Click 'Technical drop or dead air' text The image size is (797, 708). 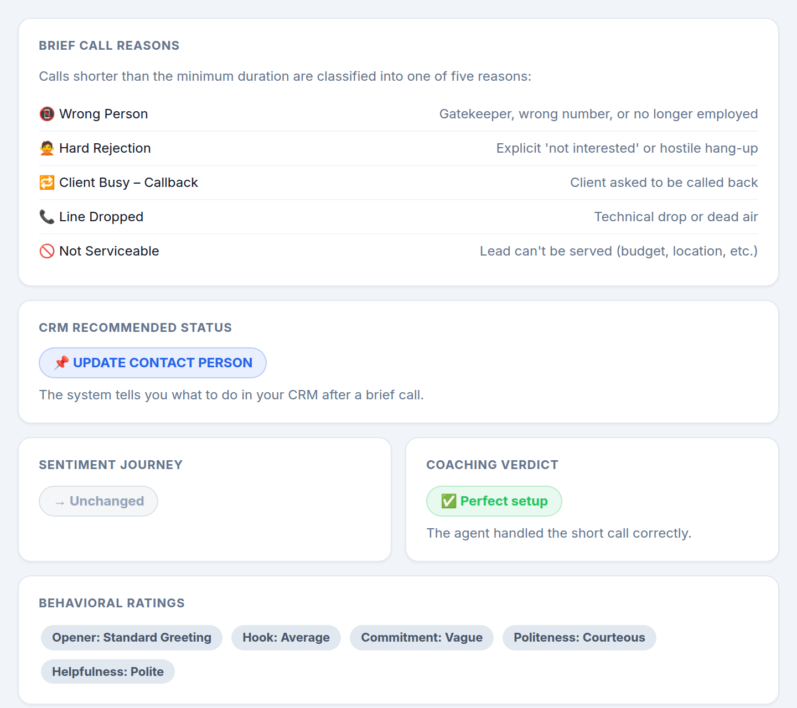[676, 217]
